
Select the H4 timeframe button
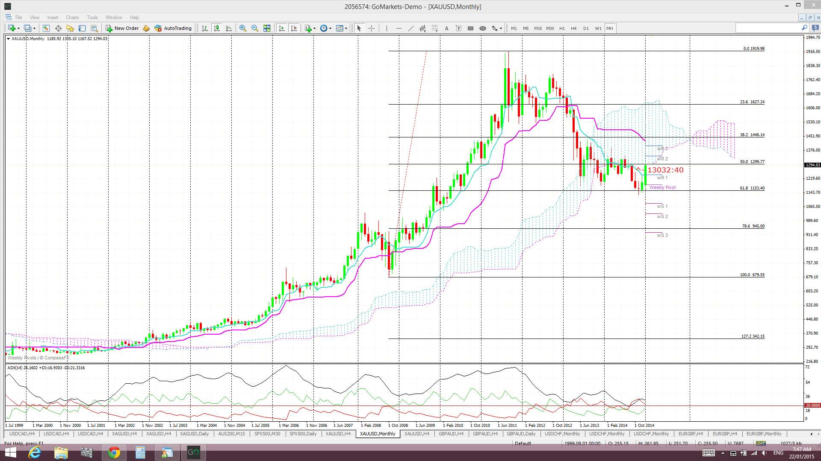point(573,28)
